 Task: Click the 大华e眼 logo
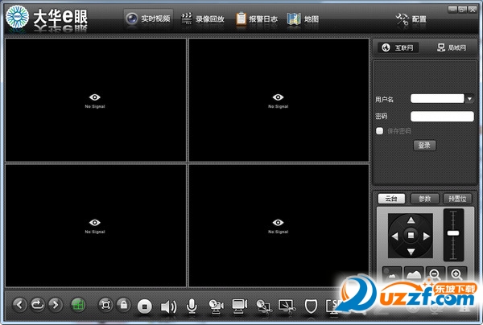point(47,18)
